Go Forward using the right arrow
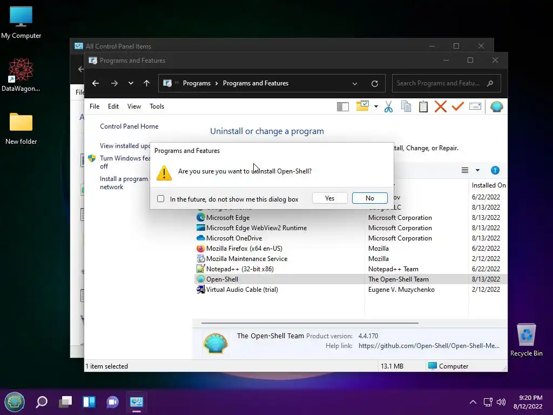This screenshot has width=553, height=415. 114,83
